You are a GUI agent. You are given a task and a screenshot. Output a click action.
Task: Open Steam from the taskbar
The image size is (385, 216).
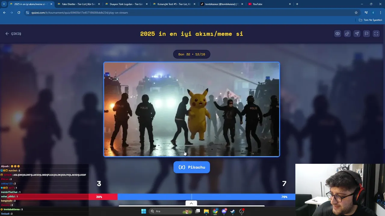(x=233, y=211)
